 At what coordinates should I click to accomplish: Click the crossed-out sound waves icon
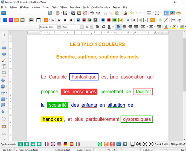click(166, 20)
